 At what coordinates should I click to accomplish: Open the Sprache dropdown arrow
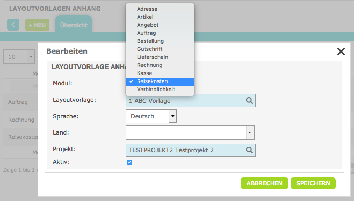tap(173, 116)
